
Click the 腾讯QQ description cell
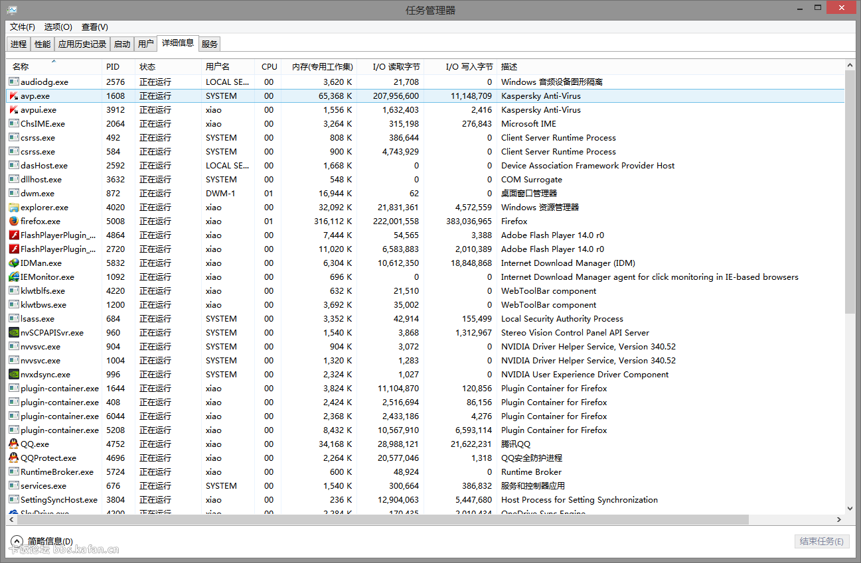point(516,444)
